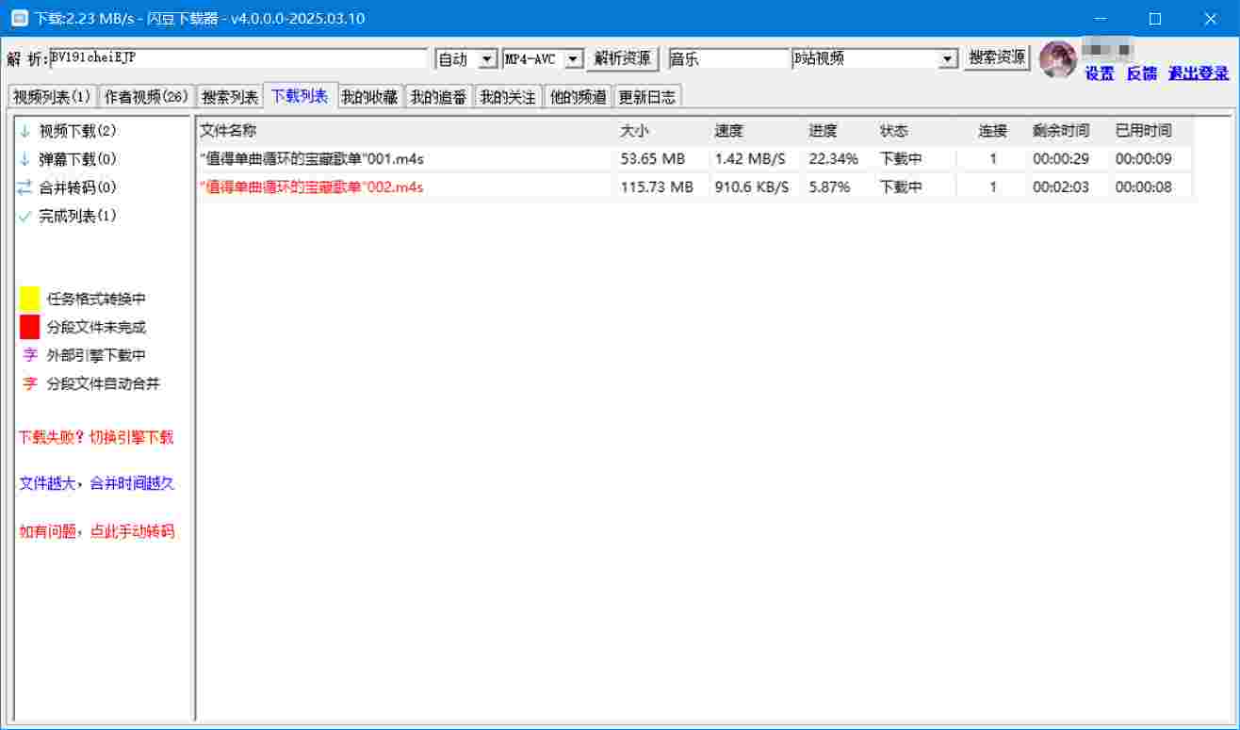Click the red incomplete segment swatch
This screenshot has width=1240, height=730.
pos(30,327)
